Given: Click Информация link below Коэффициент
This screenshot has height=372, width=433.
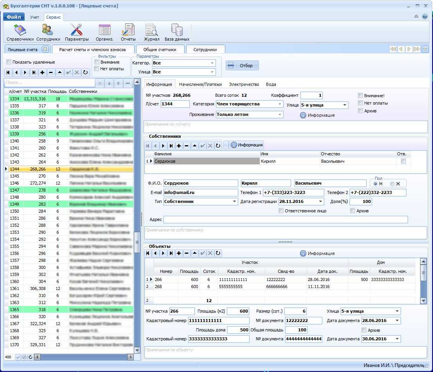Looking at the screenshot, I should pos(318,115).
